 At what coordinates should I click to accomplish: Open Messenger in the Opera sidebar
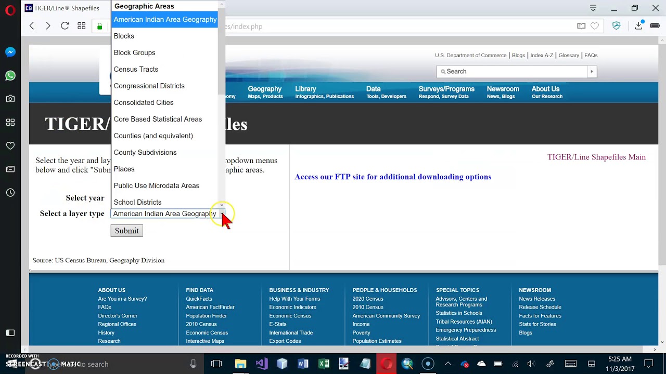pyautogui.click(x=10, y=52)
